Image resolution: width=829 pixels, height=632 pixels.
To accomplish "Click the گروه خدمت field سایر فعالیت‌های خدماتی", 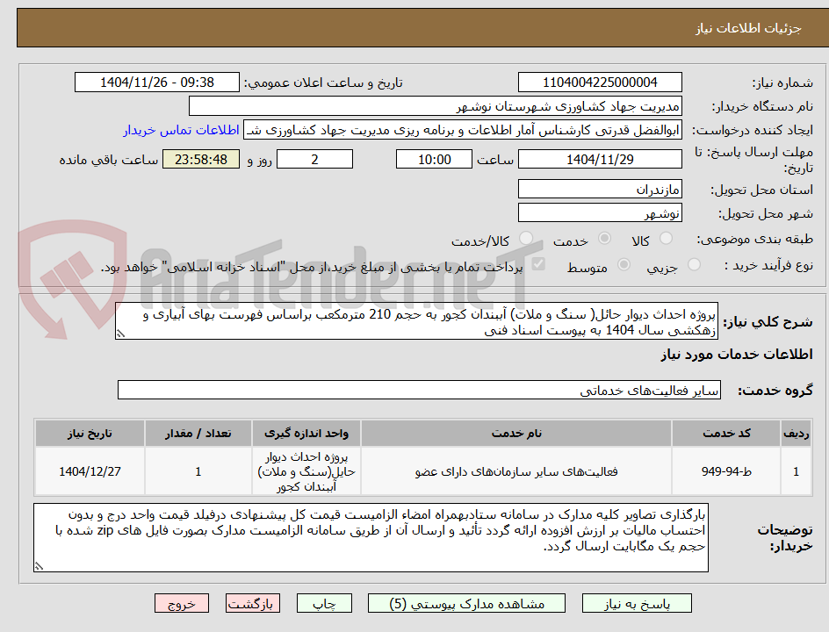I will [x=419, y=390].
